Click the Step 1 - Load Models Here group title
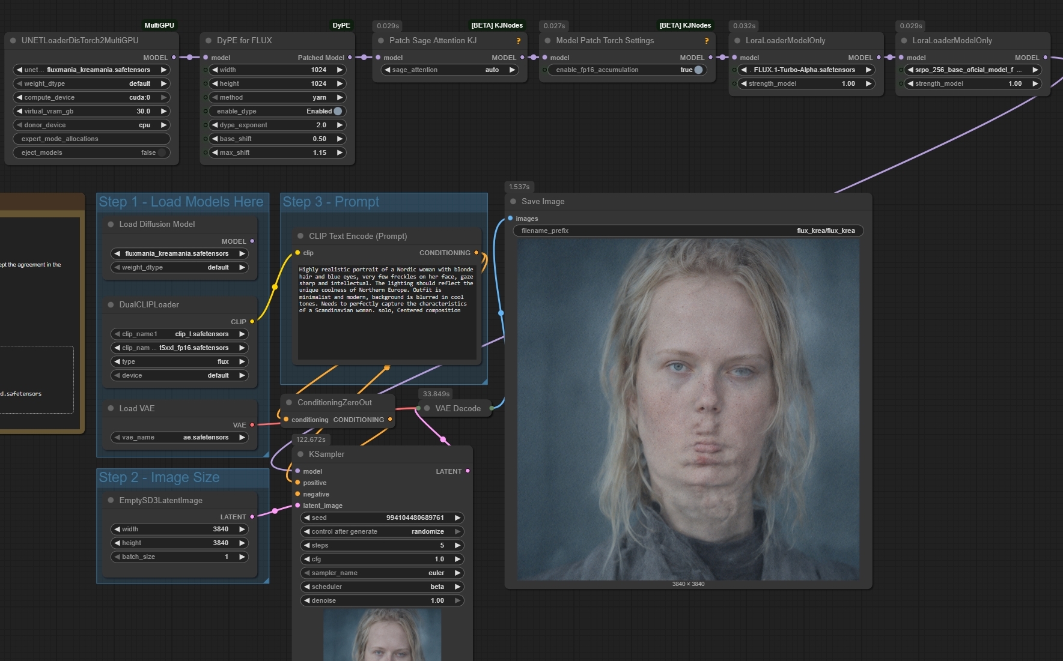This screenshot has height=661, width=1063. click(x=181, y=202)
